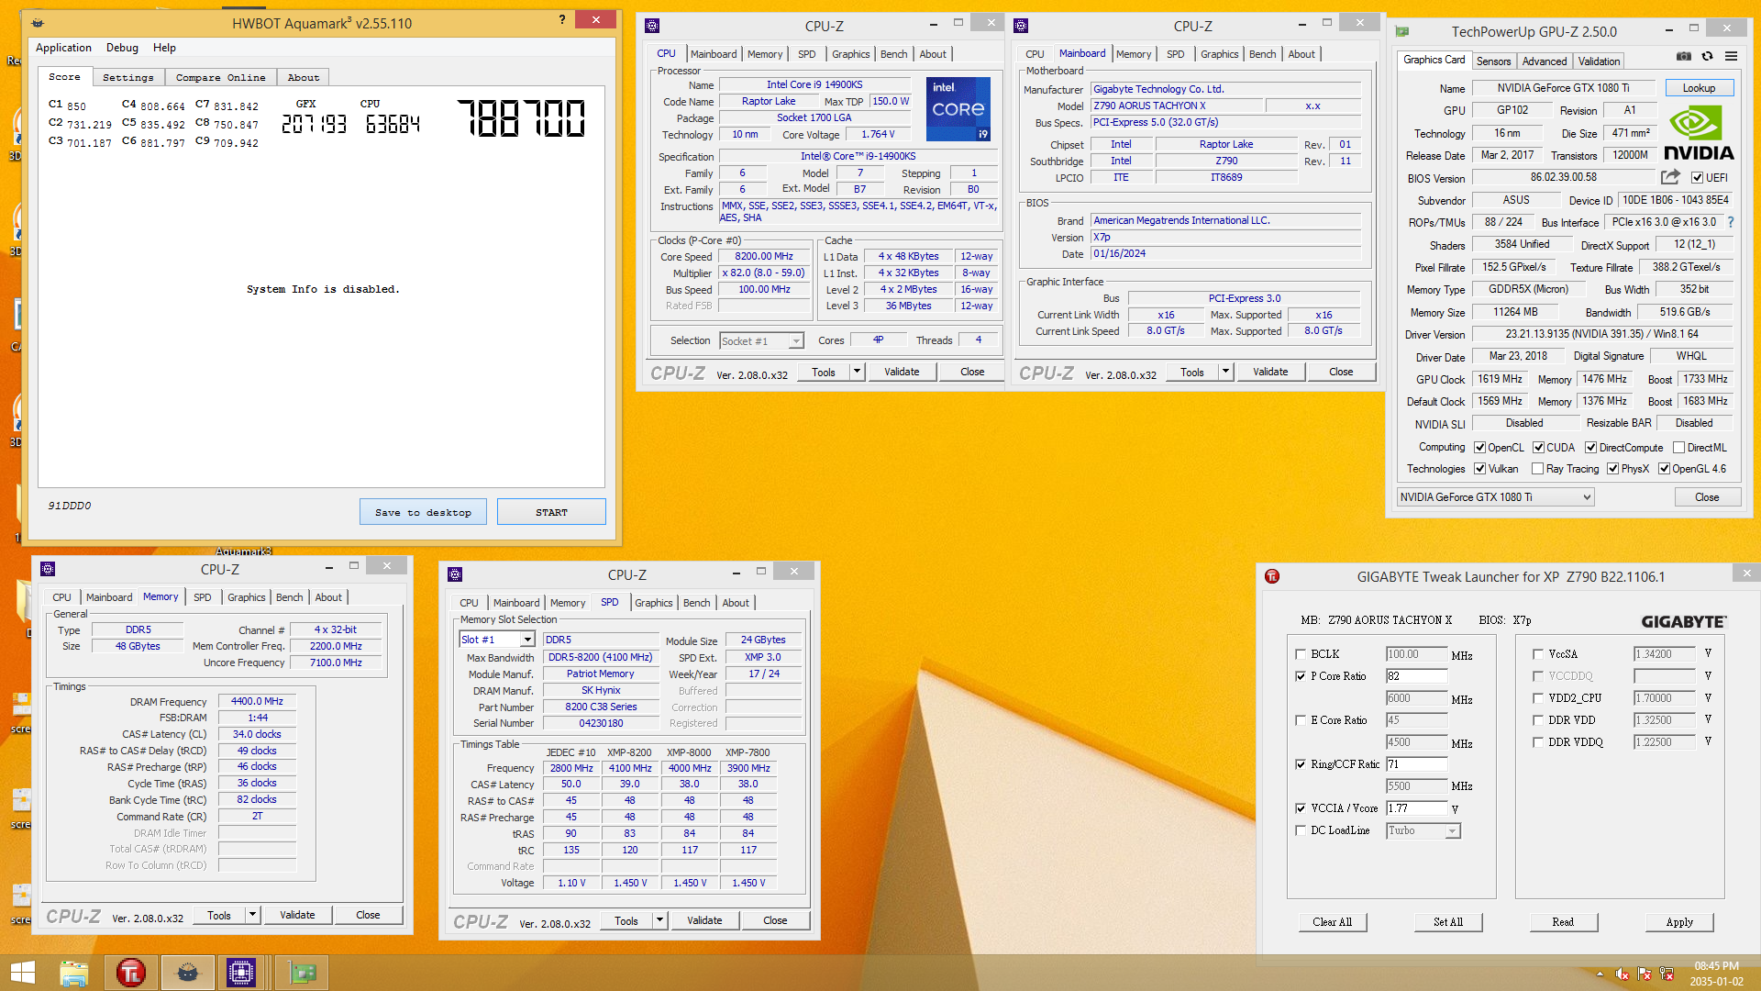Switch to HWBOT Aquamark taskbar icon
The image size is (1761, 991).
coord(188,973)
